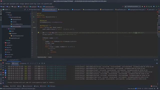Open the Debugger tab

(8, 63)
